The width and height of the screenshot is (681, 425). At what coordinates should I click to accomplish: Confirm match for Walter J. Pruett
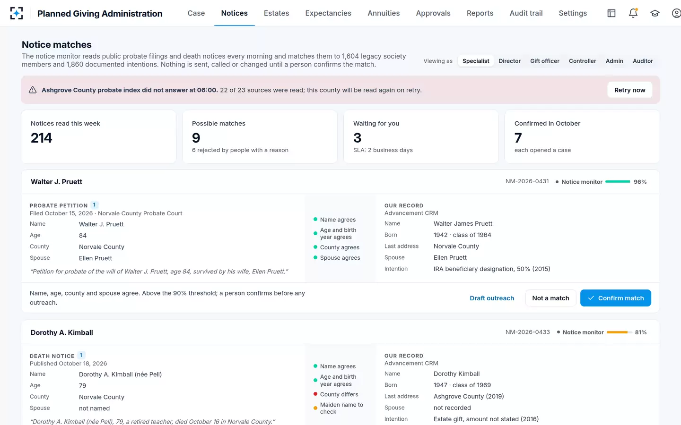tap(615, 298)
